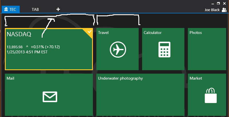229x117 pixels.
Task: Launch the Calculator icon
Action: pyautogui.click(x=164, y=50)
